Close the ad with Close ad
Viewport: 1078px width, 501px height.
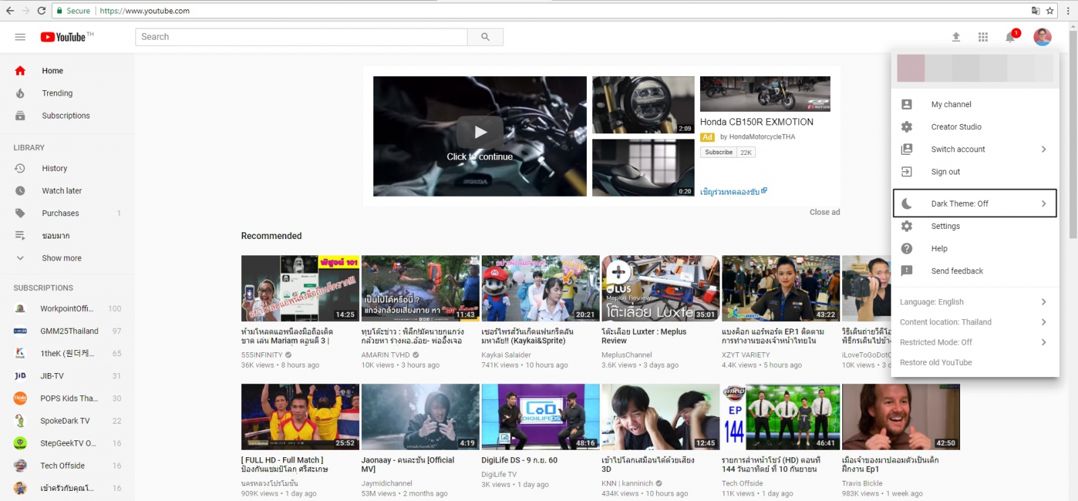pyautogui.click(x=825, y=212)
